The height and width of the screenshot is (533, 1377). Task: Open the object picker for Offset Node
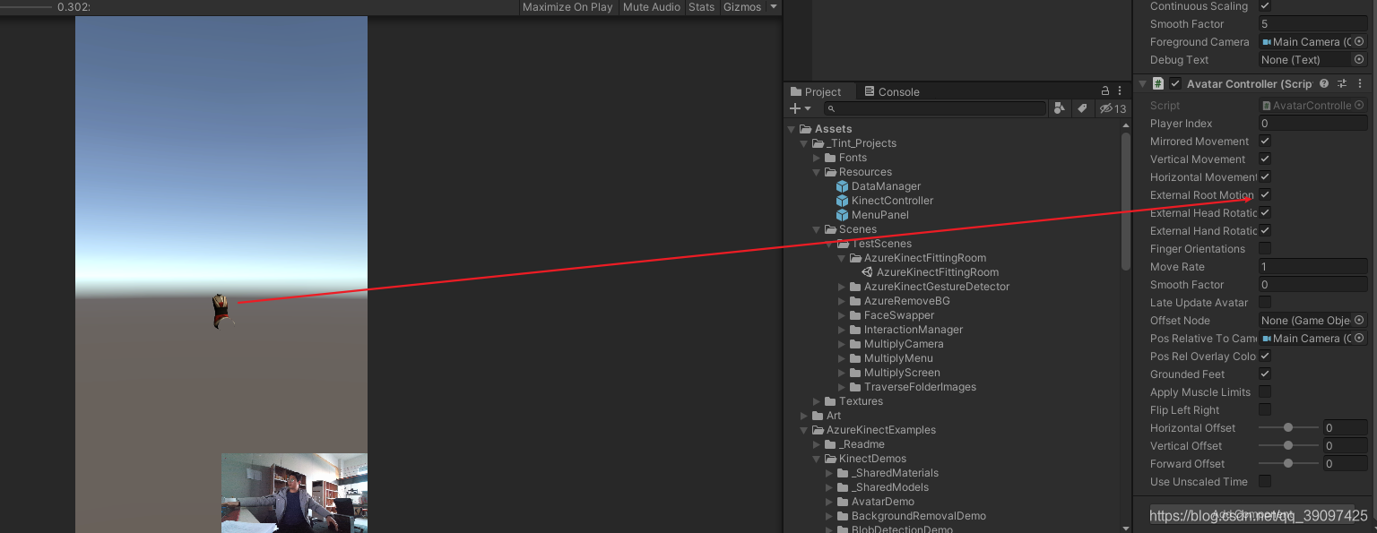coord(1360,320)
